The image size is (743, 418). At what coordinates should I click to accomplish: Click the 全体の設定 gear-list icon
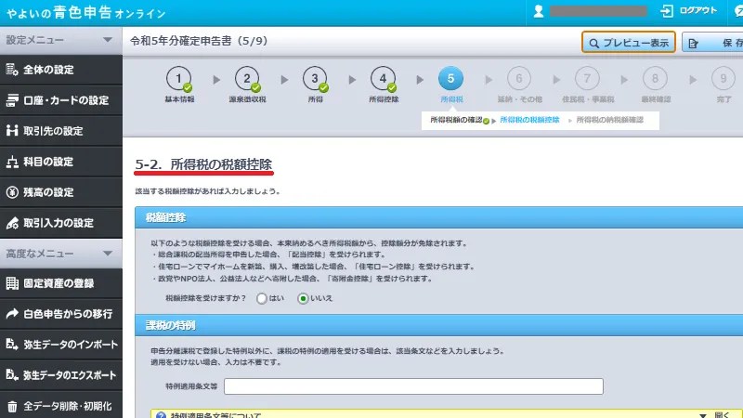pyautogui.click(x=12, y=70)
